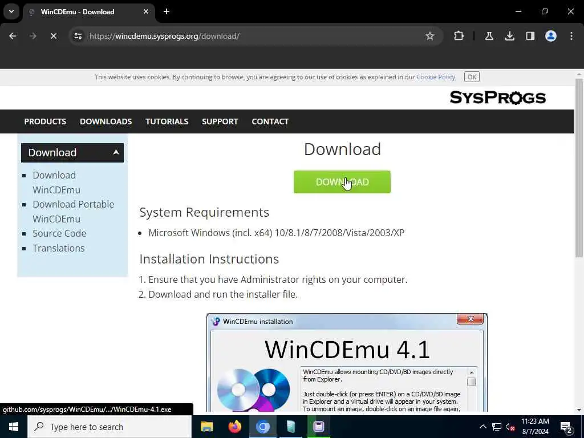
Task: Go back using the browser back arrow
Action: pyautogui.click(x=13, y=36)
